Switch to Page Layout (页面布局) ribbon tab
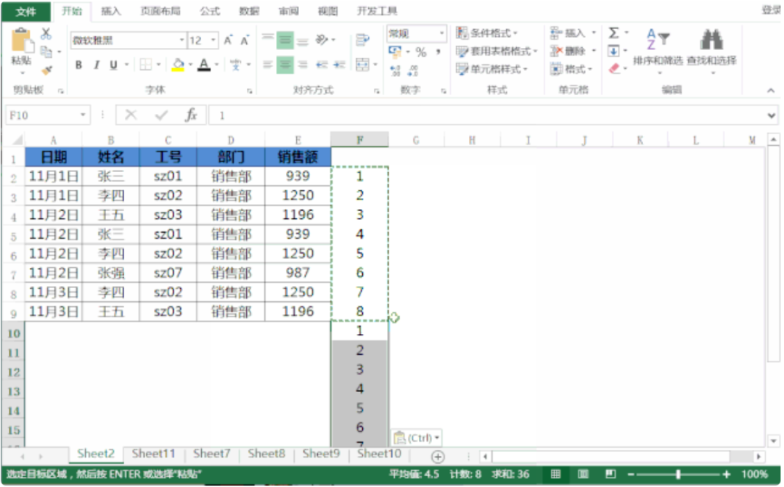The width and height of the screenshot is (784, 487). click(x=160, y=10)
